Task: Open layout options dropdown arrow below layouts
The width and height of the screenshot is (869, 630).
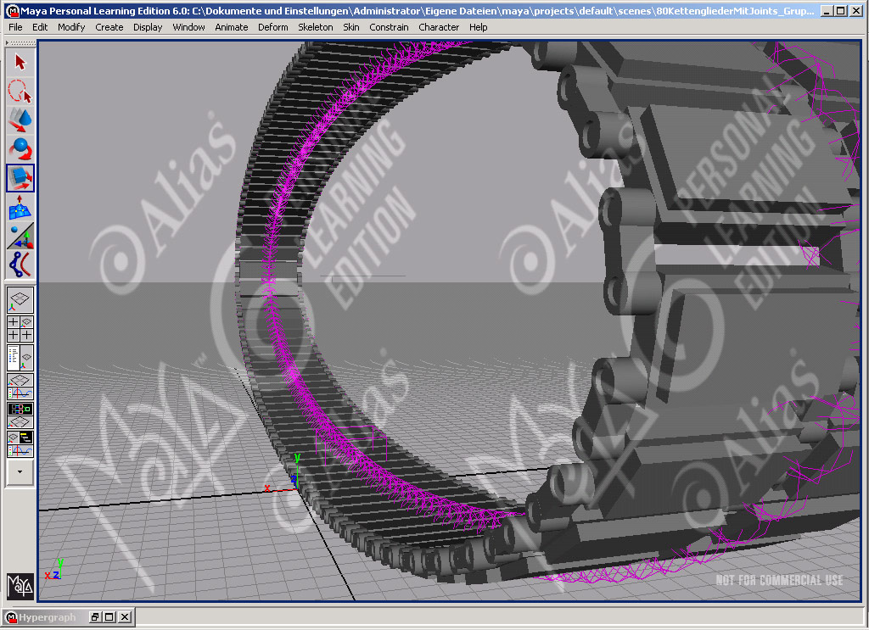Action: coord(20,472)
